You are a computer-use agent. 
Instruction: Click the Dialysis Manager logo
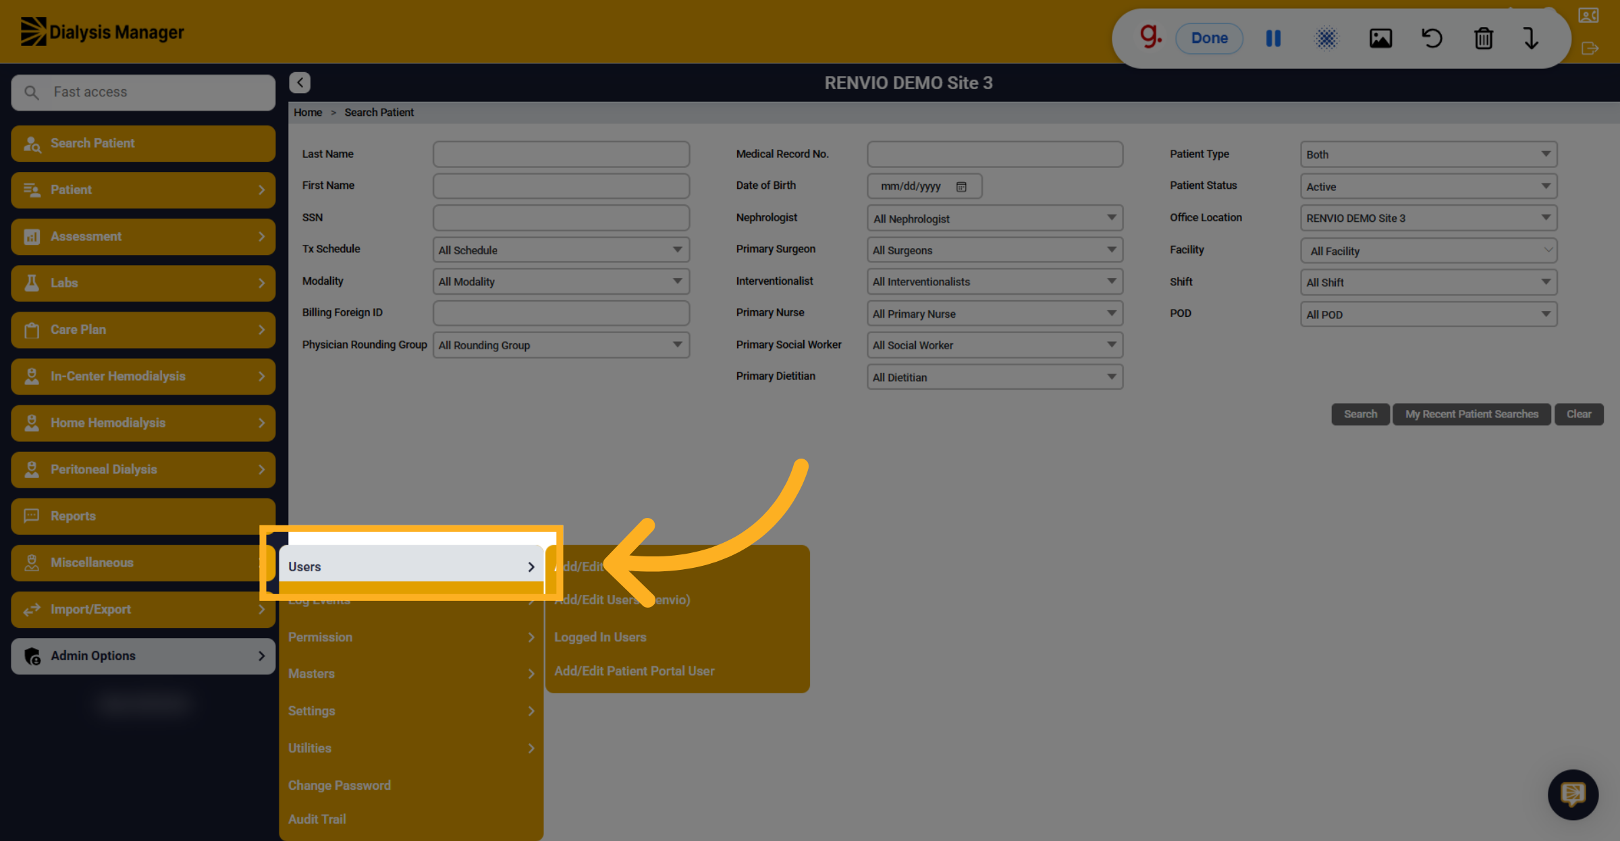[x=102, y=32]
